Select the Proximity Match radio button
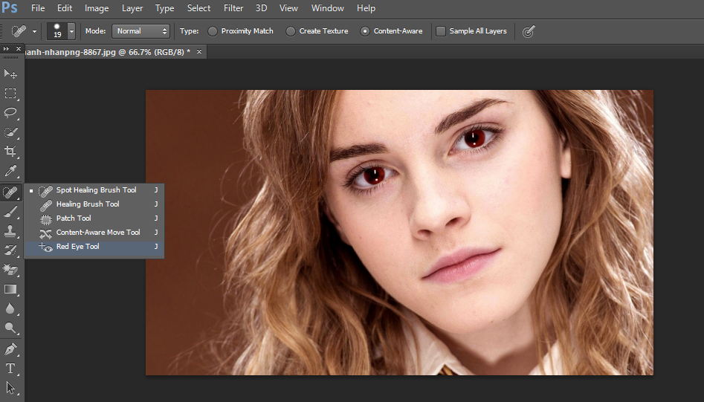This screenshot has width=704, height=402. point(213,31)
